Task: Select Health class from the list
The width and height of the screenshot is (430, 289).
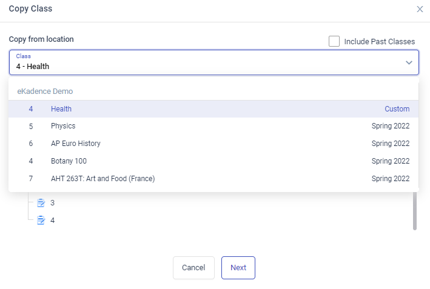Action: click(61, 109)
